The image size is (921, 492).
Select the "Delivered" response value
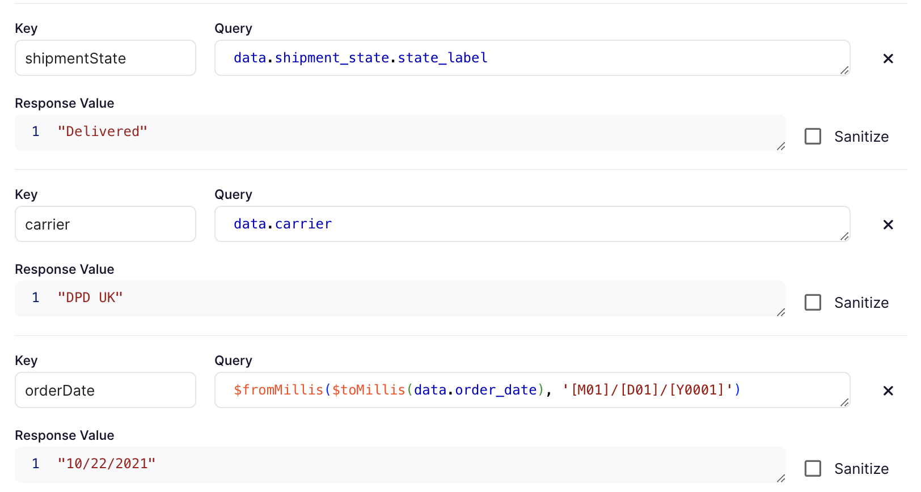coord(102,132)
